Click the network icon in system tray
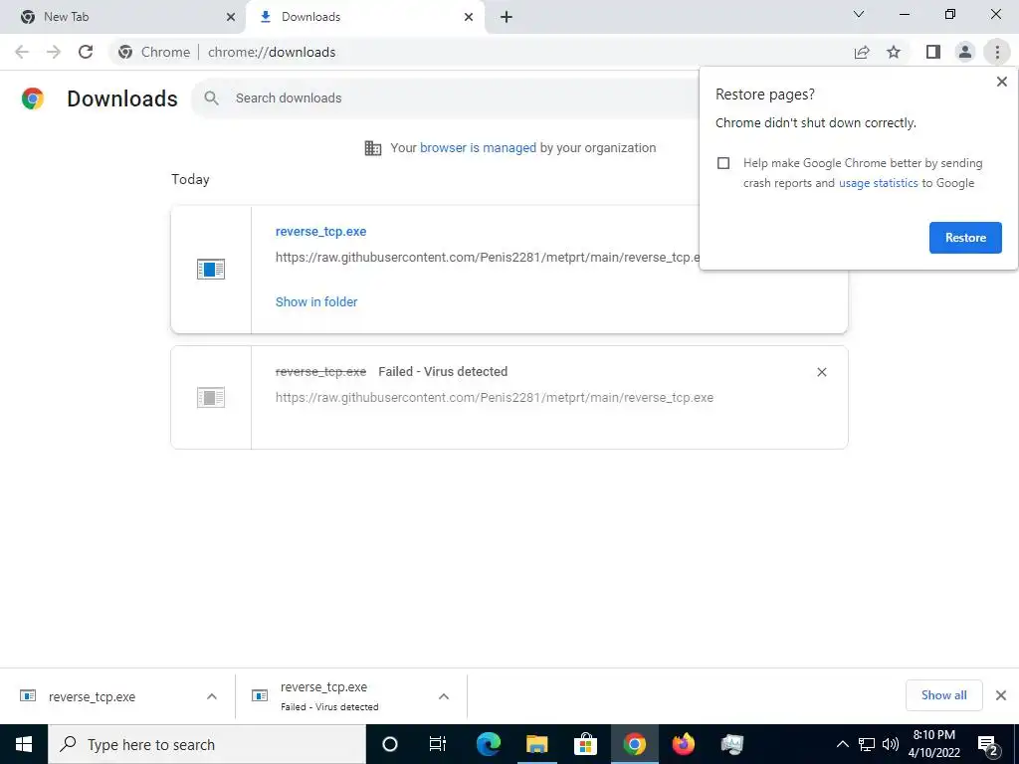1019x764 pixels. tap(867, 744)
